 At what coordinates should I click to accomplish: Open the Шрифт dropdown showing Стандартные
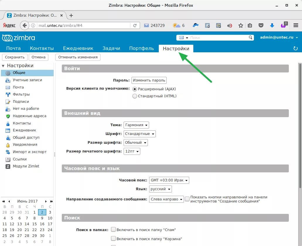(140, 134)
